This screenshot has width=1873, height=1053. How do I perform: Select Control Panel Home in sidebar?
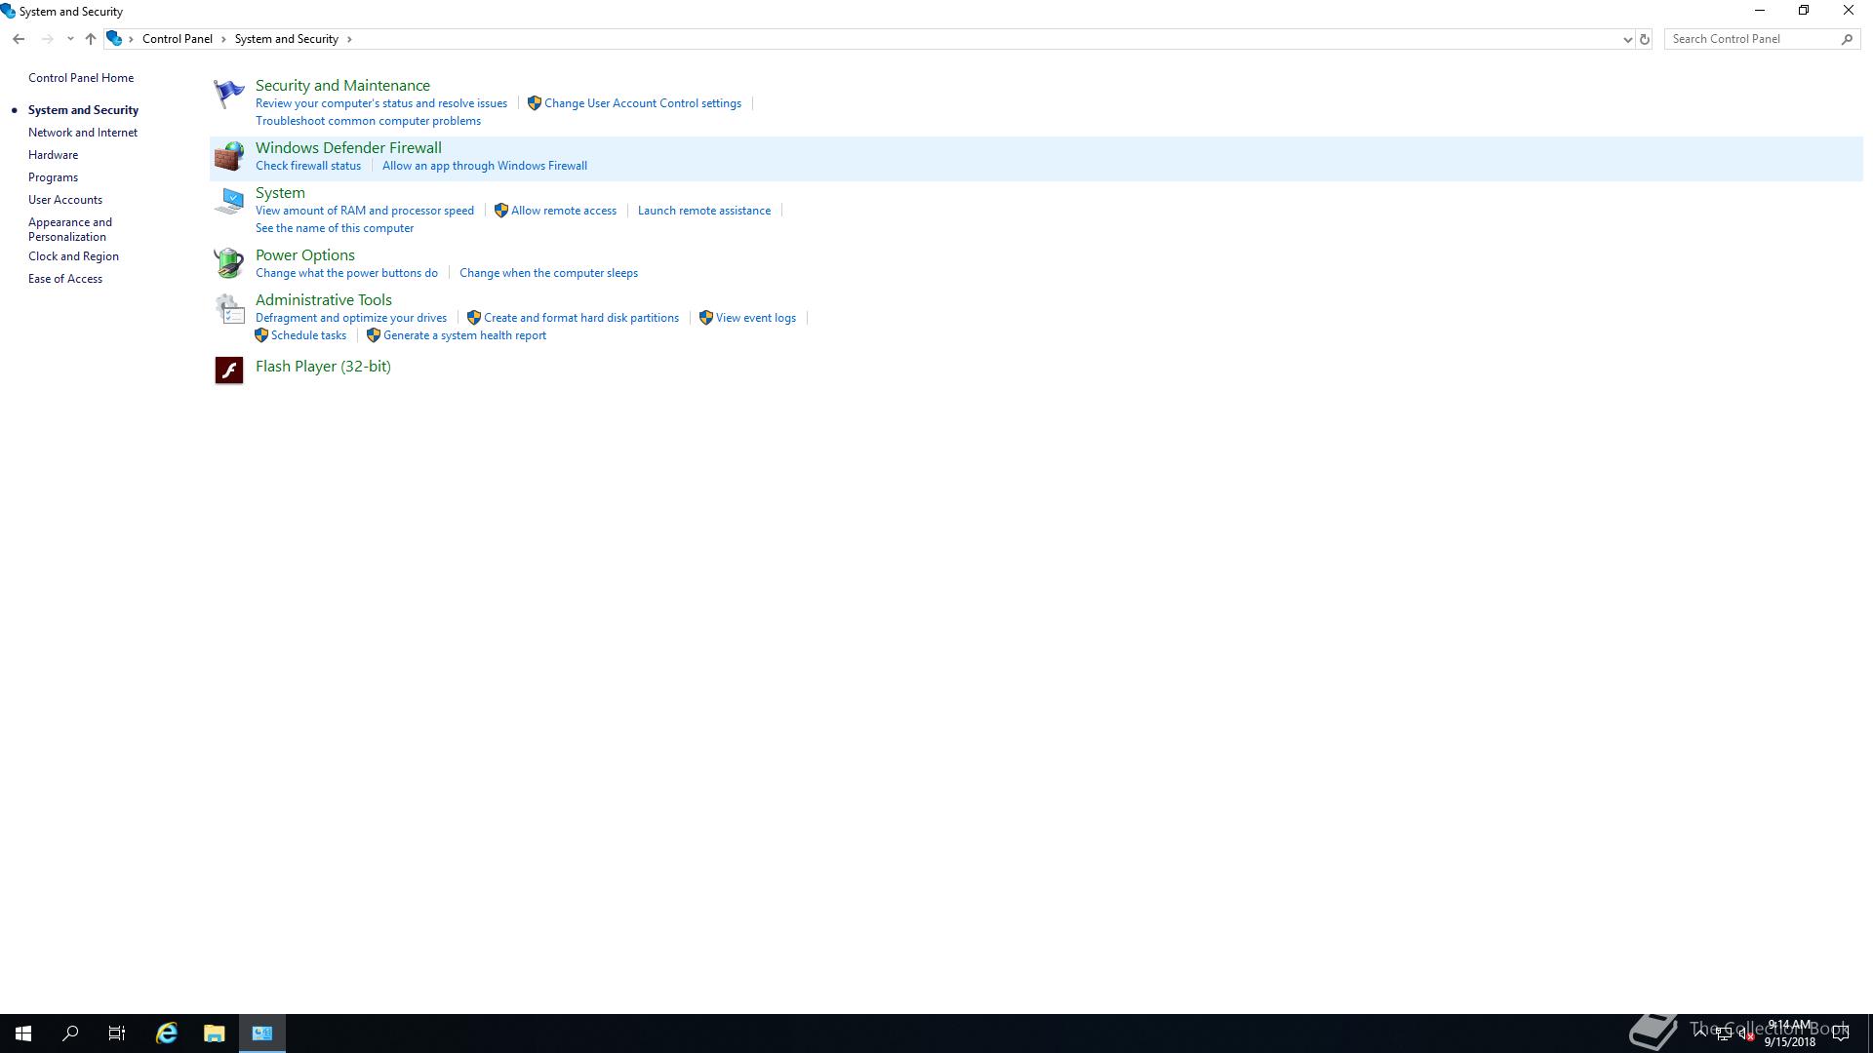[81, 78]
